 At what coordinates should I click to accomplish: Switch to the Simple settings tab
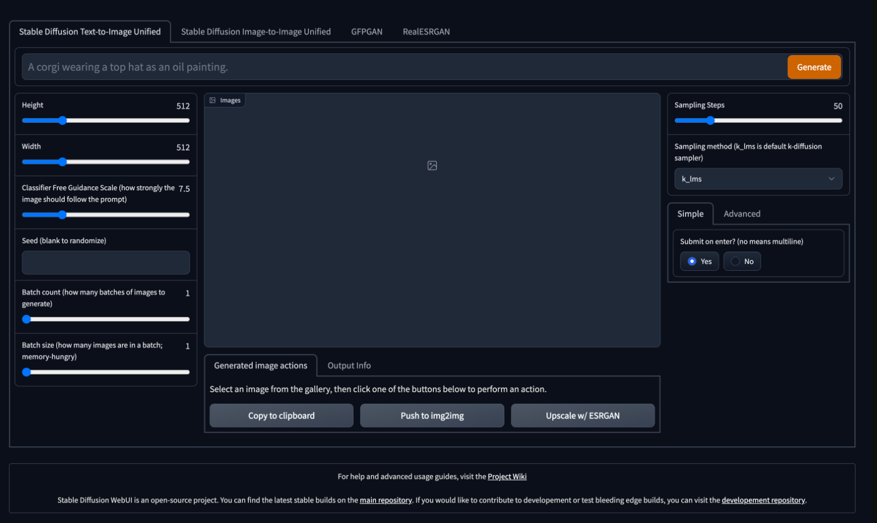(x=690, y=214)
